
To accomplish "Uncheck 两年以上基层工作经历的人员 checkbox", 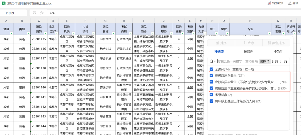I will point(212,101).
